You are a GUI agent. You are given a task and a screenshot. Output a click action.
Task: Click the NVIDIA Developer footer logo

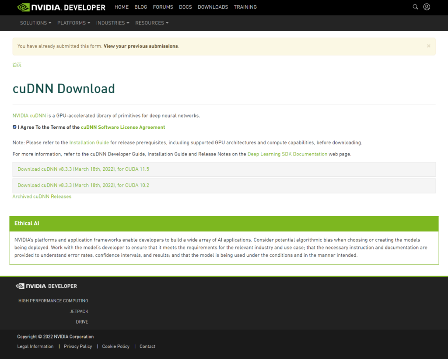click(46, 286)
